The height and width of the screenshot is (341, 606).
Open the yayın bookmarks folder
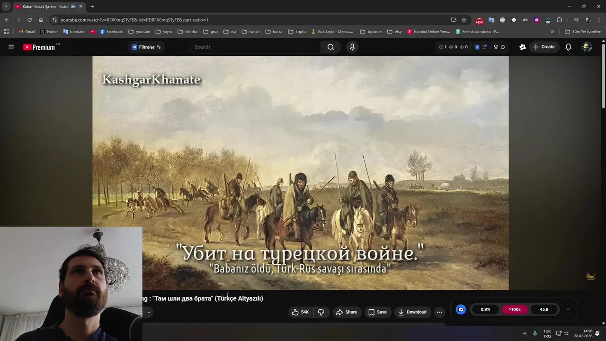pos(163,32)
